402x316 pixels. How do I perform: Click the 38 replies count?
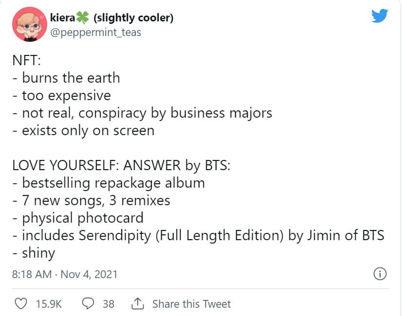(x=109, y=304)
